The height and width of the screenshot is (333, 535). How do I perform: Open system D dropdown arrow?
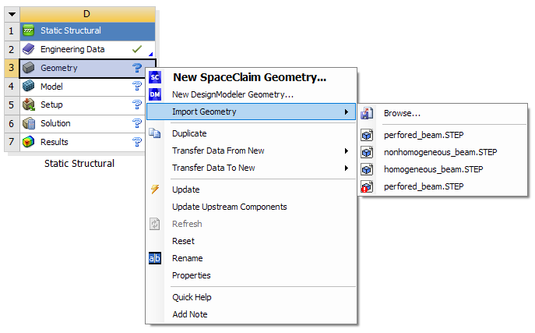click(12, 14)
